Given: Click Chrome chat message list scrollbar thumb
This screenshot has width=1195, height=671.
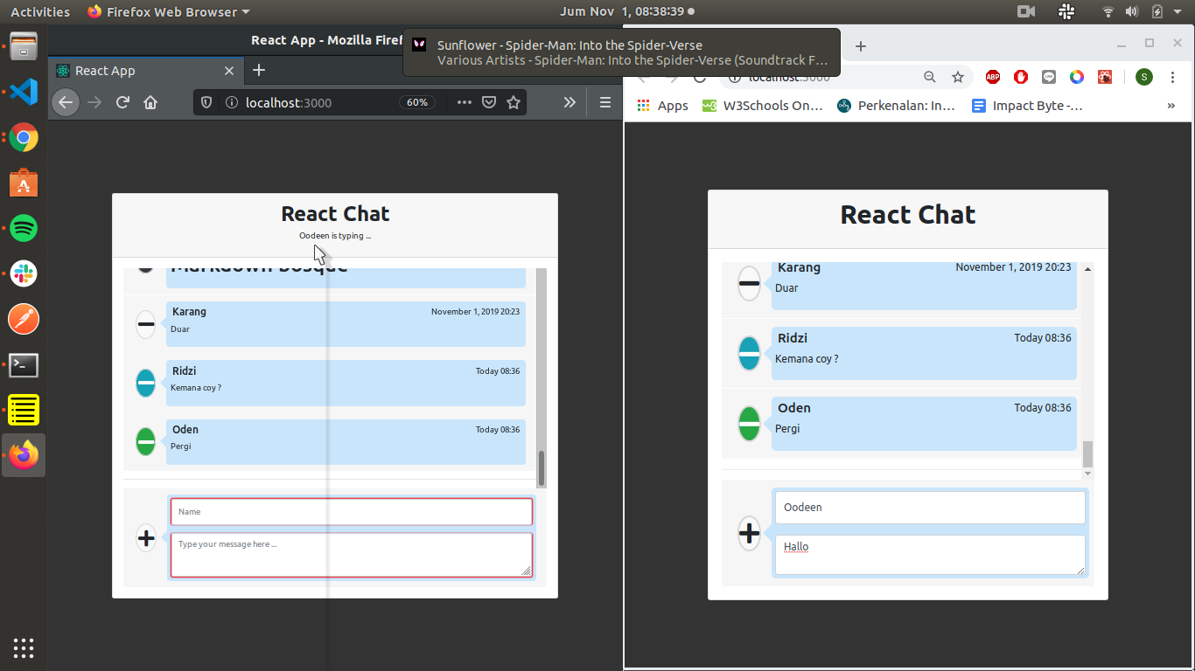Looking at the screenshot, I should point(1087,453).
